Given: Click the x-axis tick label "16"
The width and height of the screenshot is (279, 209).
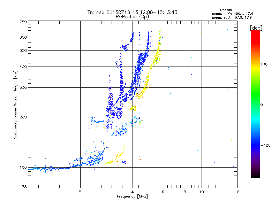Looking at the screenshot, I should tap(237, 192).
